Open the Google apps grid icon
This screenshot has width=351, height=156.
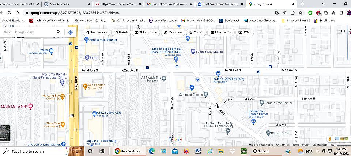point(343,32)
